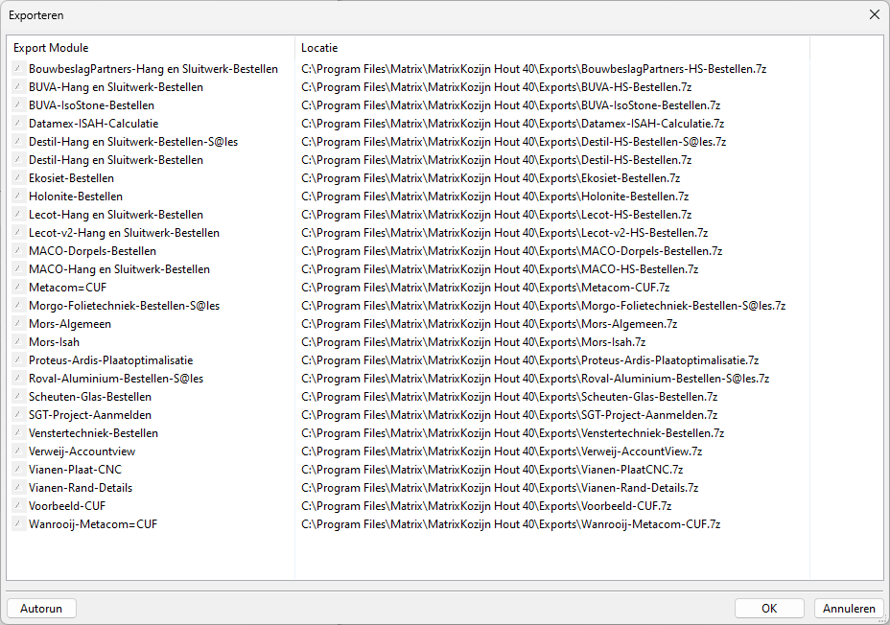
Task: Click the icon beside Lecot-v2-Hang en Sluitwerk-Bestellen
Action: coord(19,233)
